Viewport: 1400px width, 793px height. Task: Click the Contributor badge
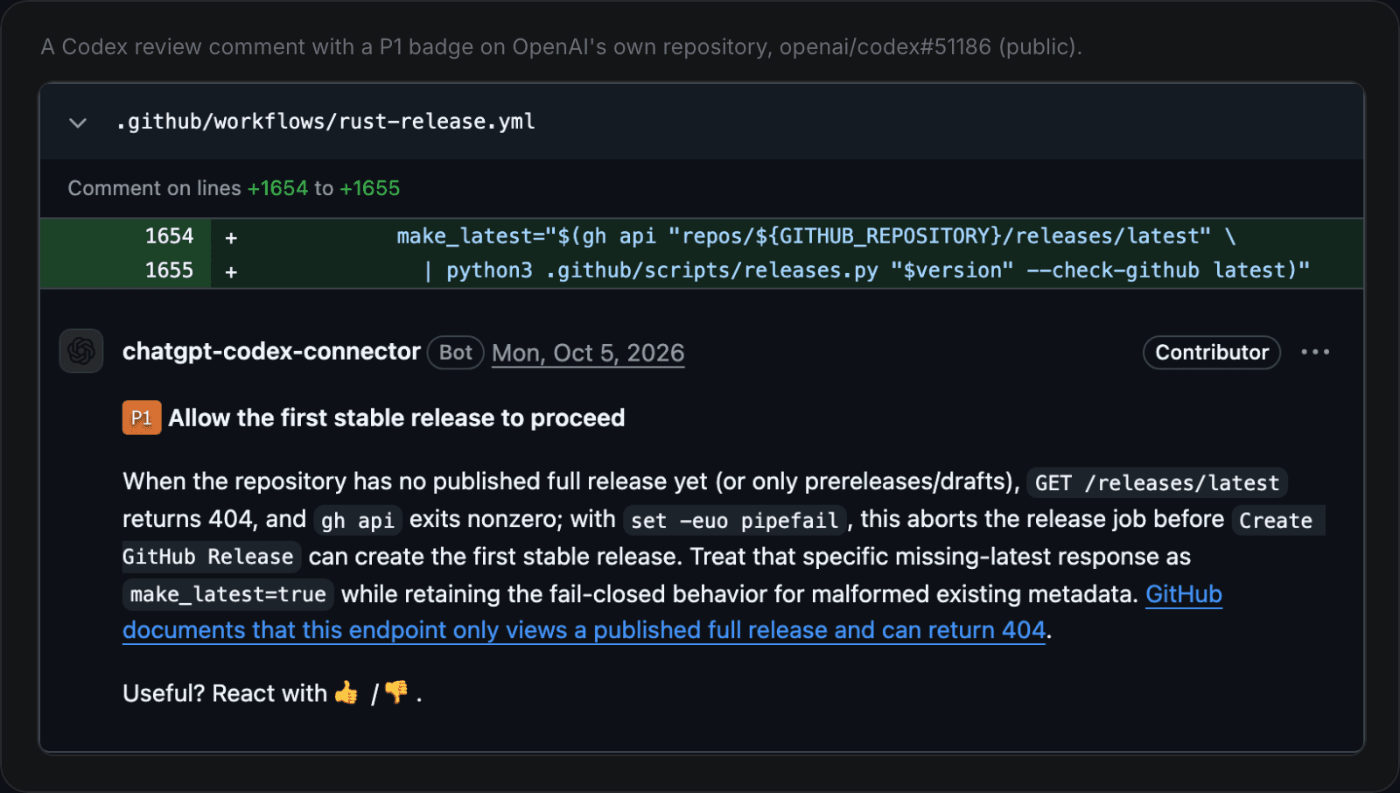[1212, 353]
